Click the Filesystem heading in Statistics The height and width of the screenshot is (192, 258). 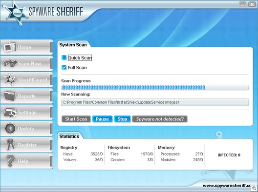(119, 147)
